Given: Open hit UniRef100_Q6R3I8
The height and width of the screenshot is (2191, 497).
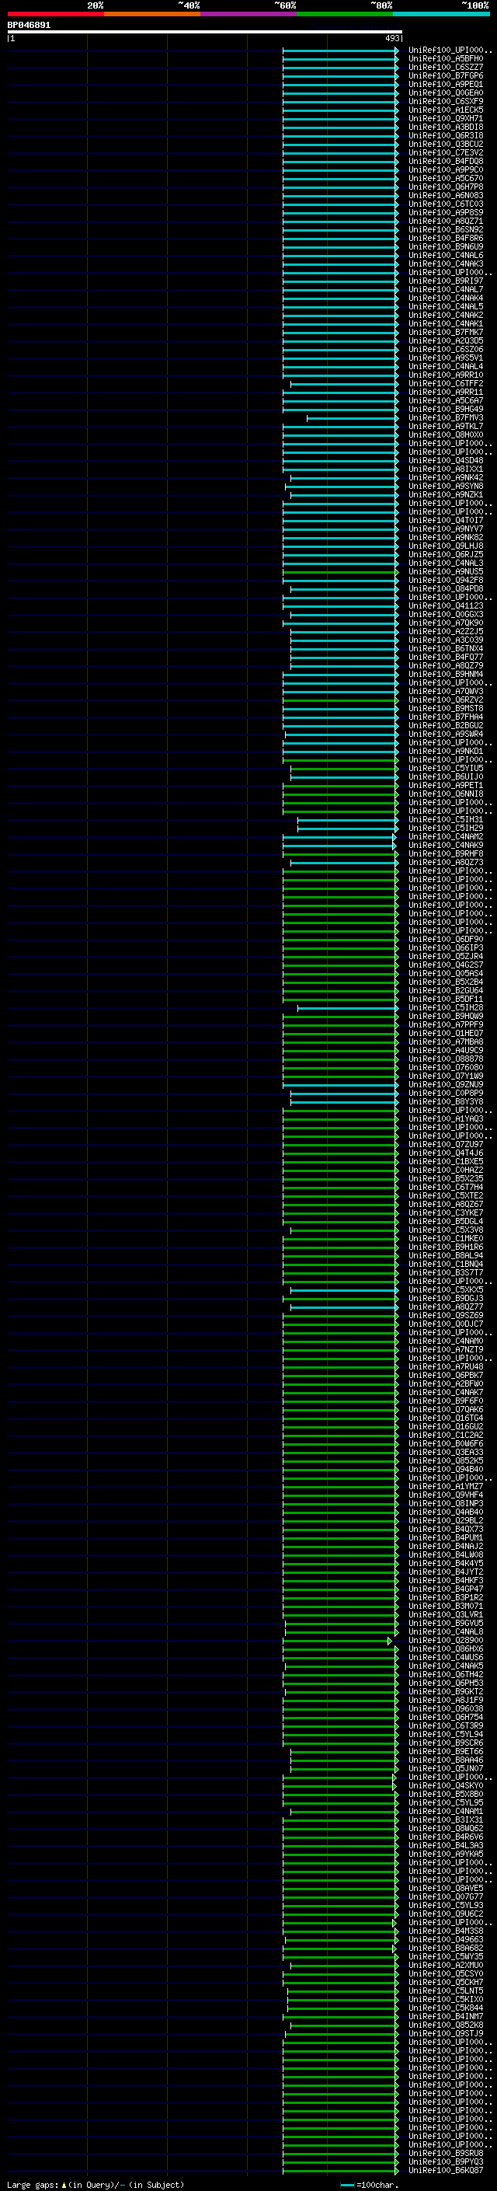Looking at the screenshot, I should [x=445, y=135].
